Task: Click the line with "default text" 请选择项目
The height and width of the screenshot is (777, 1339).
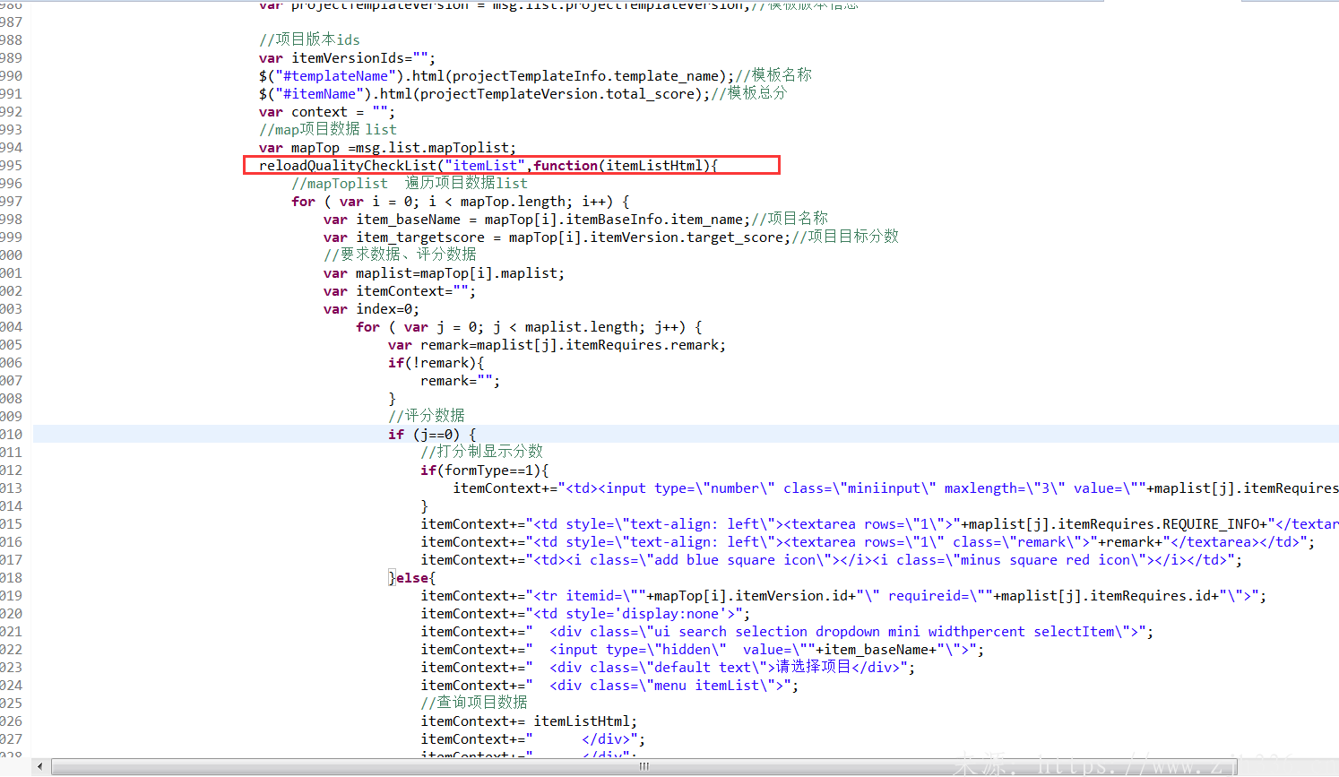Action: point(668,667)
